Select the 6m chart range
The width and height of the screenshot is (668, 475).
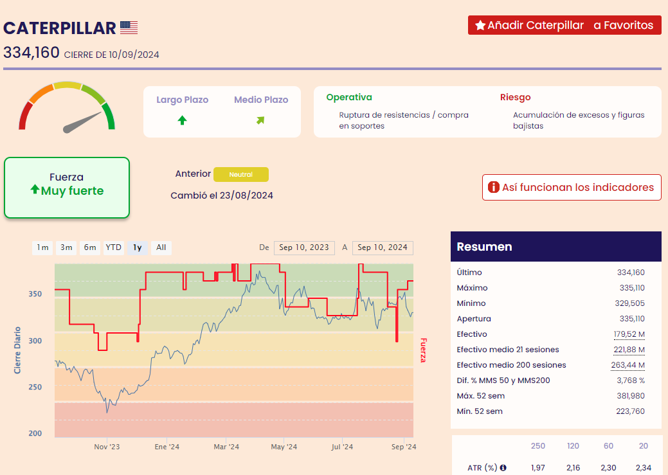90,247
